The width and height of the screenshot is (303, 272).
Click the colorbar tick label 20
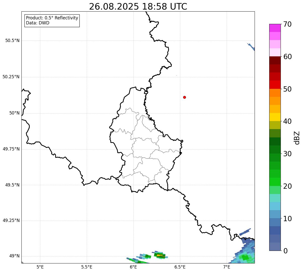(x=287, y=186)
